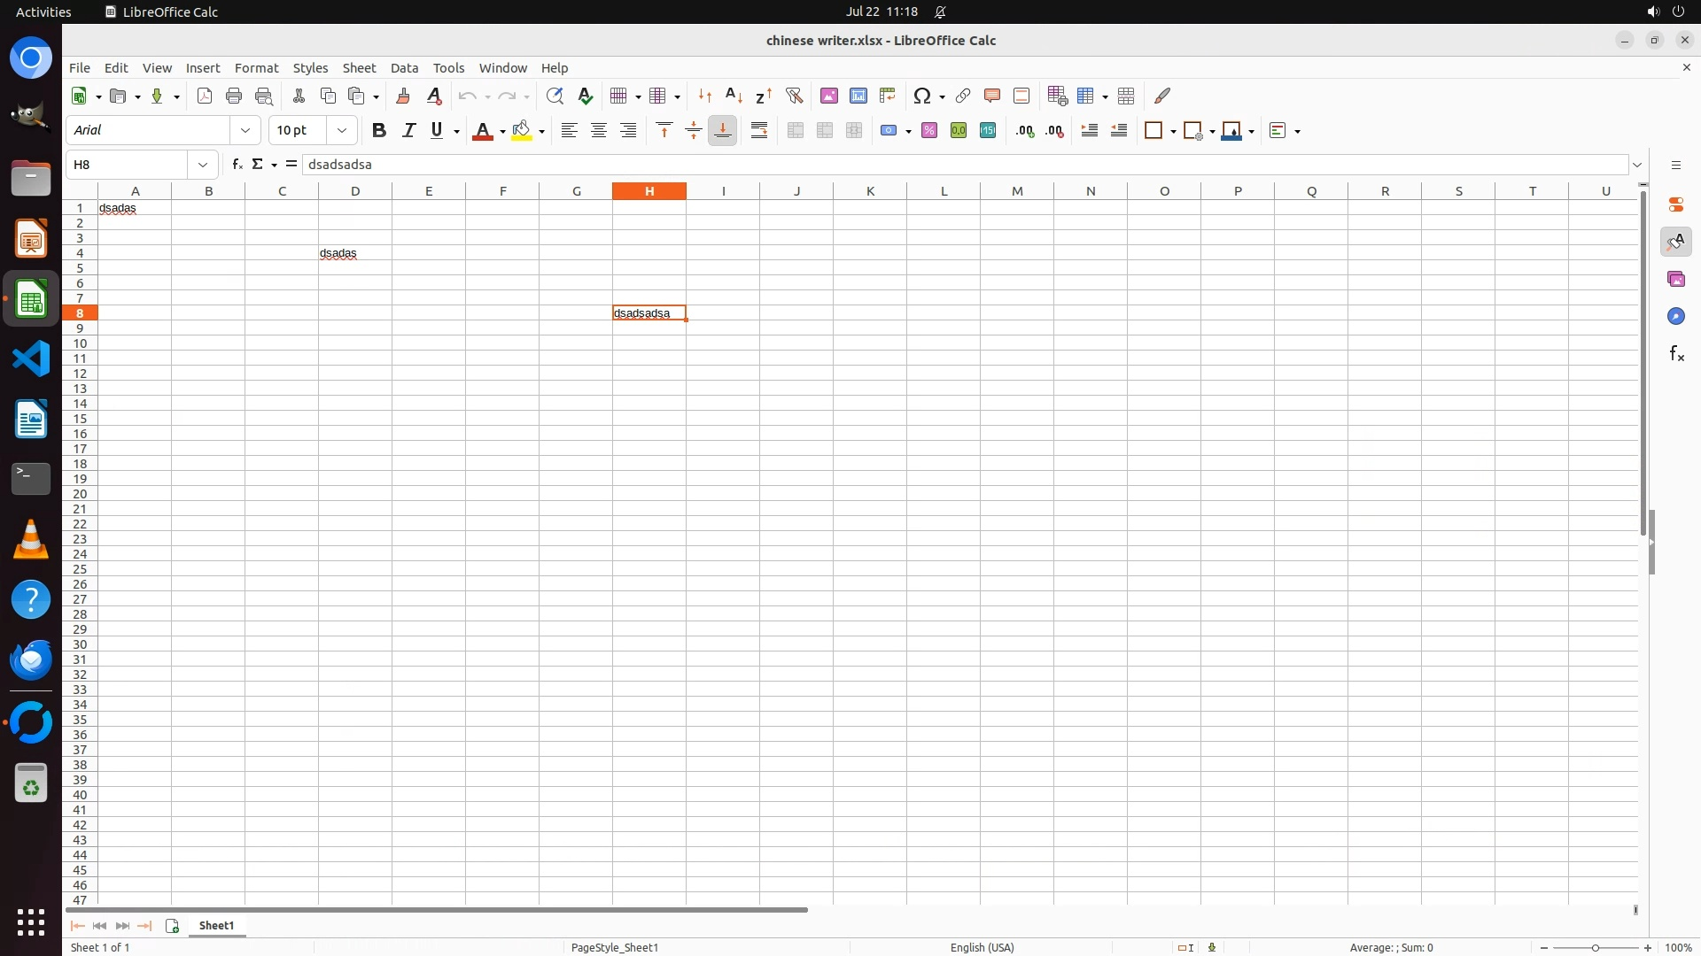Viewport: 1701px width, 956px height.
Task: Toggle Italic formatting
Action: click(x=408, y=131)
